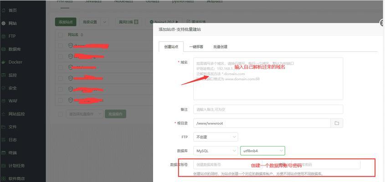Screen dimensions: 385x182
Task: Switch to the 创建站点 tab
Action: tap(171, 46)
